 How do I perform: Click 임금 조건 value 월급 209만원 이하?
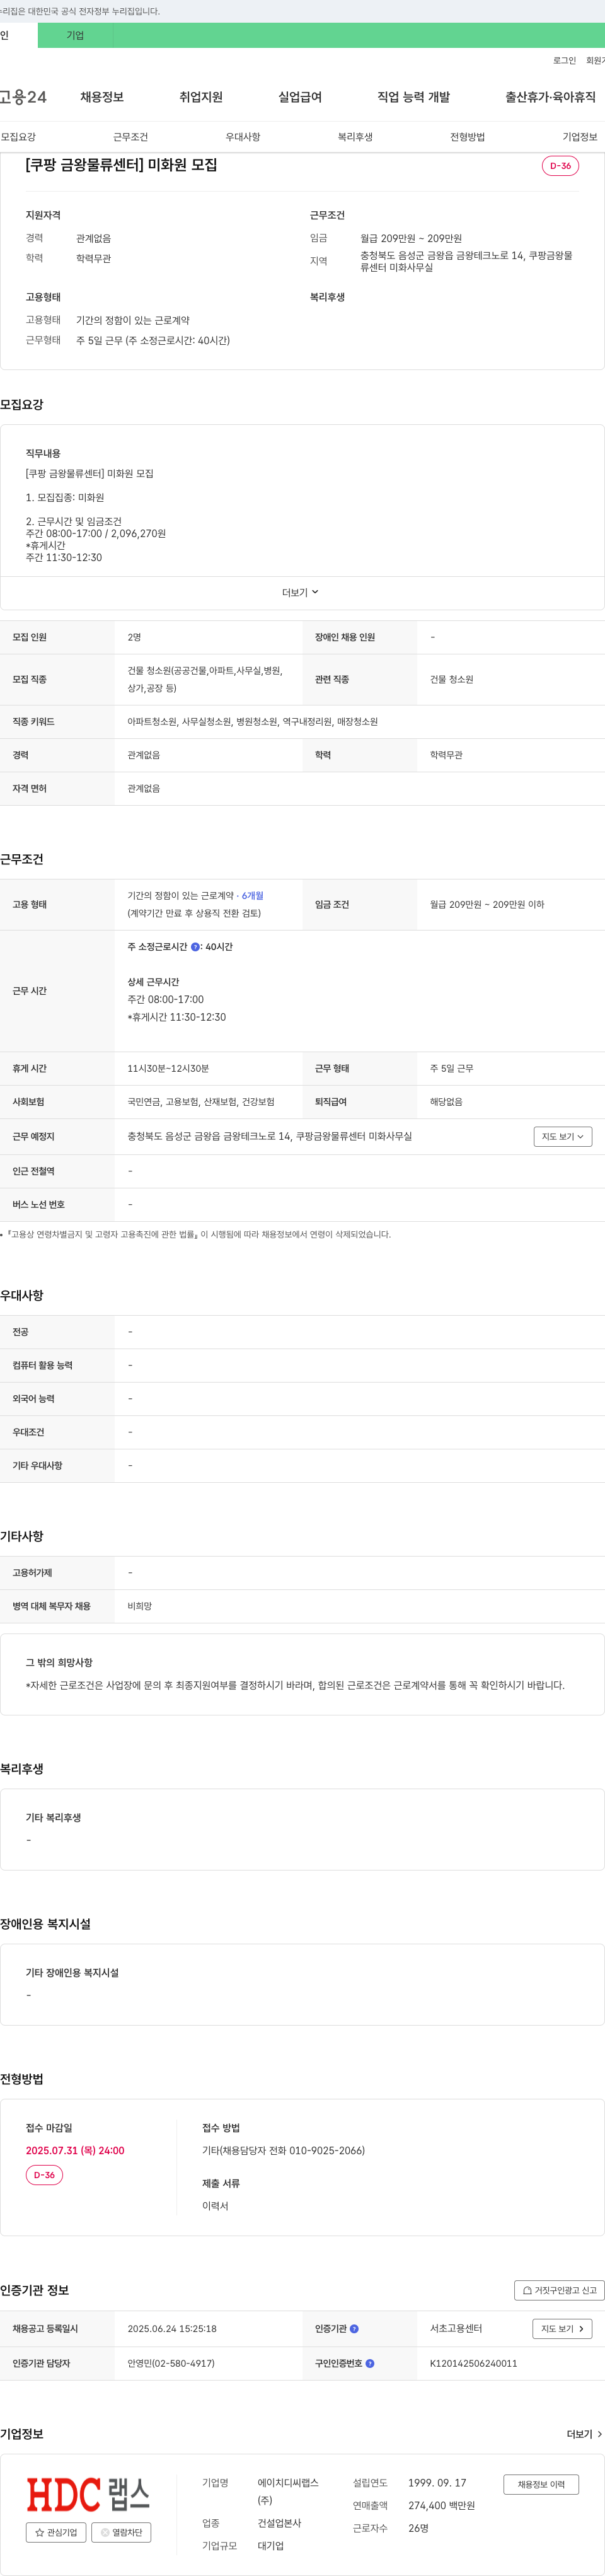pyautogui.click(x=487, y=905)
